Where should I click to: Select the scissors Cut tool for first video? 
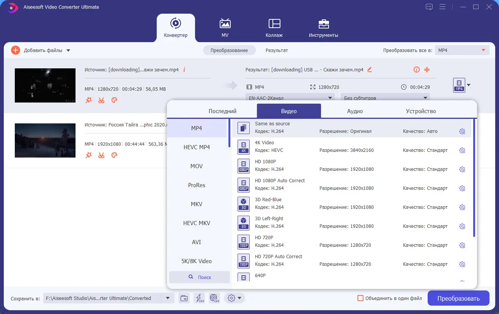click(x=101, y=100)
